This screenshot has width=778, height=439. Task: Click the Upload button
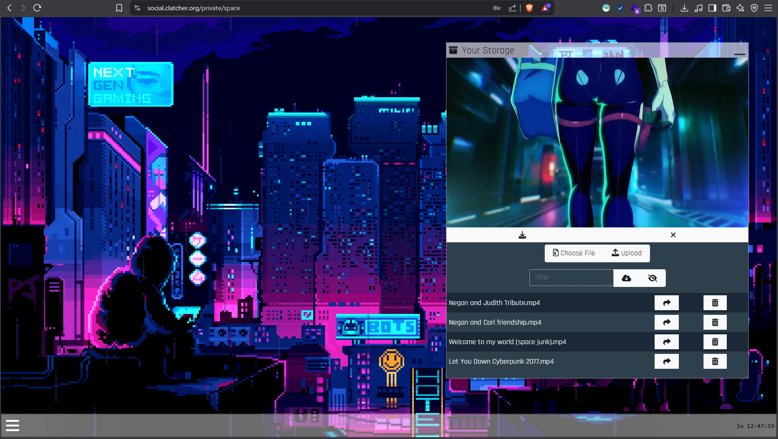pos(627,253)
